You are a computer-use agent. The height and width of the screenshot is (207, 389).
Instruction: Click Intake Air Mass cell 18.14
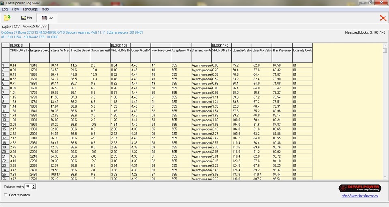pos(60,65)
